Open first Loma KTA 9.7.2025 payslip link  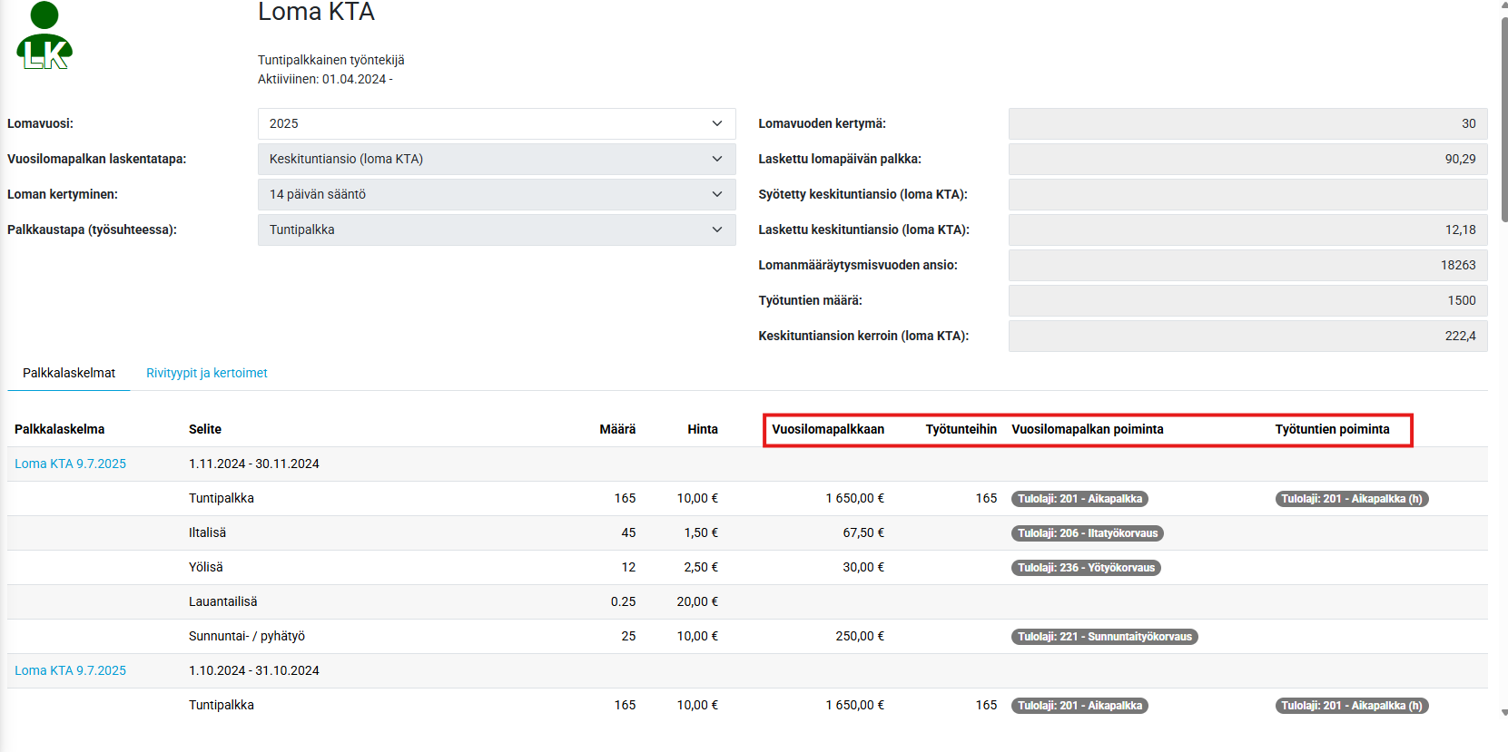[x=70, y=464]
